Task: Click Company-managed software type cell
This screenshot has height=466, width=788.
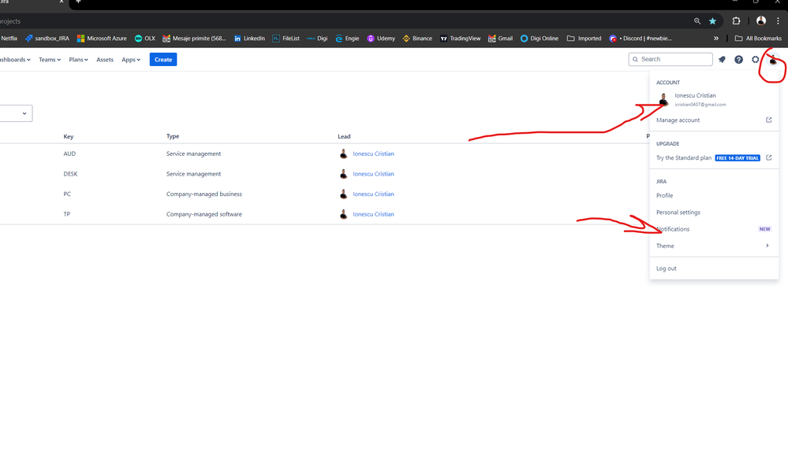Action: pos(204,214)
